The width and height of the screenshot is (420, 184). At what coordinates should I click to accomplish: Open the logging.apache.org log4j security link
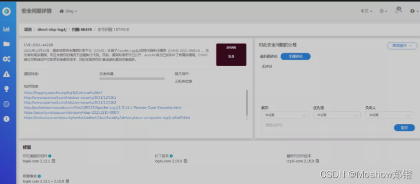point(63,92)
